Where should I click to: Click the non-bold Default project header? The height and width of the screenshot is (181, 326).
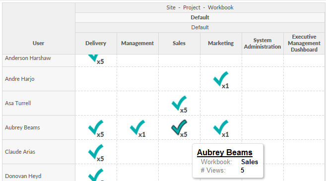(x=200, y=27)
